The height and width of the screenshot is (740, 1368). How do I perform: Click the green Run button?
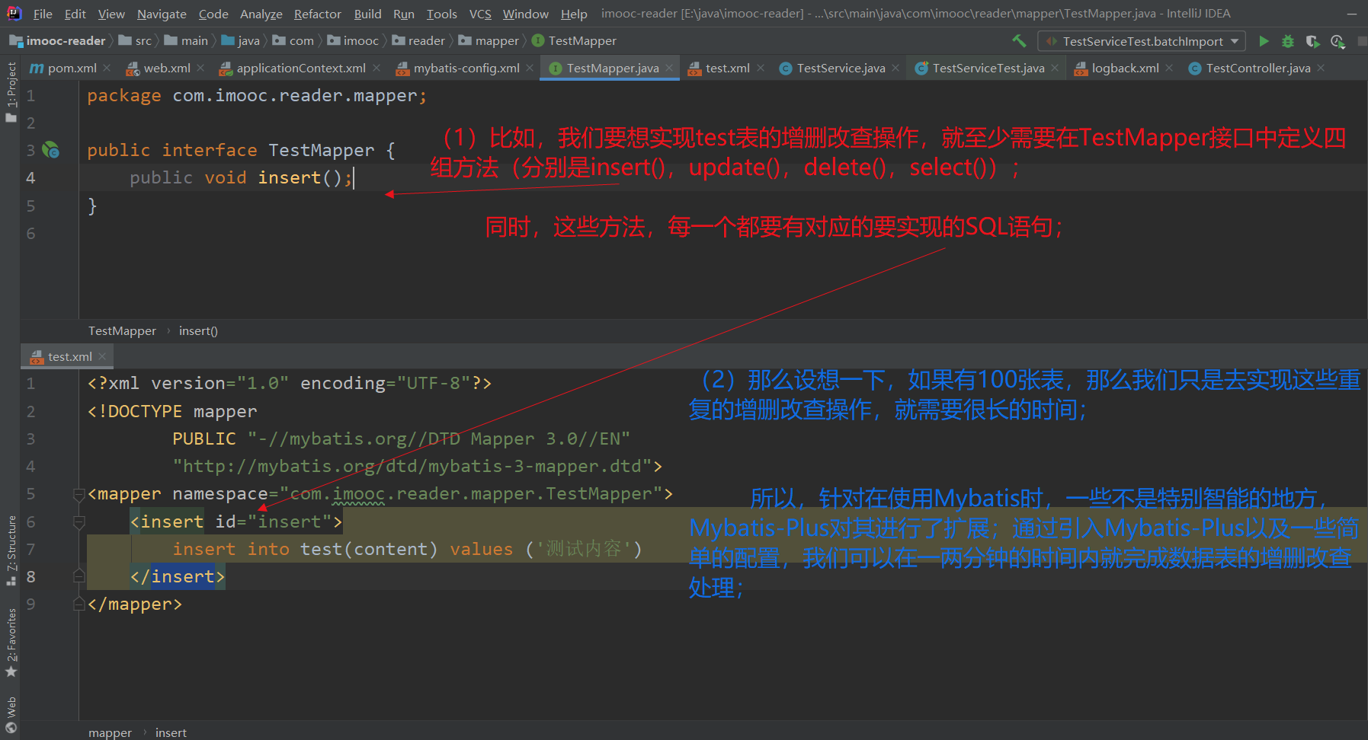pyautogui.click(x=1263, y=40)
